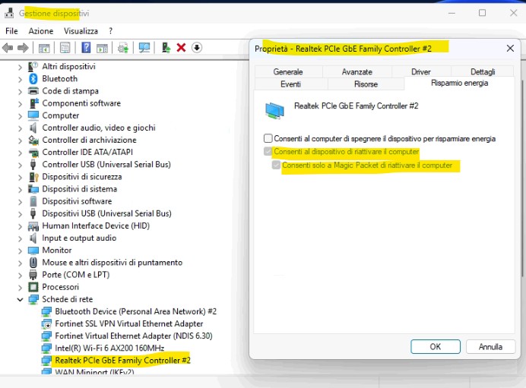Click the back arrow in the toolbar
The image size is (526, 388).
[x=8, y=48]
